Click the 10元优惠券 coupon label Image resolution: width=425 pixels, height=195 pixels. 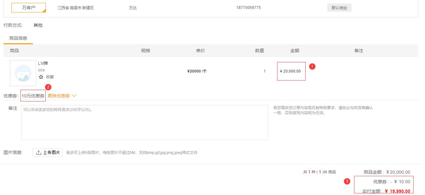(33, 95)
